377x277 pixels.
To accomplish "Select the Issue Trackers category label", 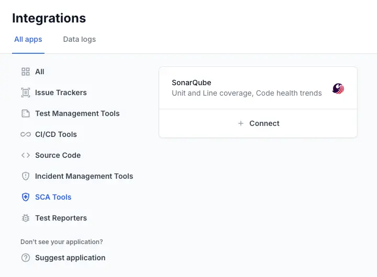I will tap(61, 93).
